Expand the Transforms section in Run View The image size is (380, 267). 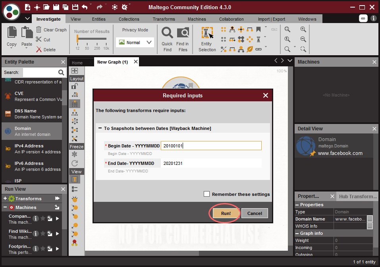coord(5,198)
